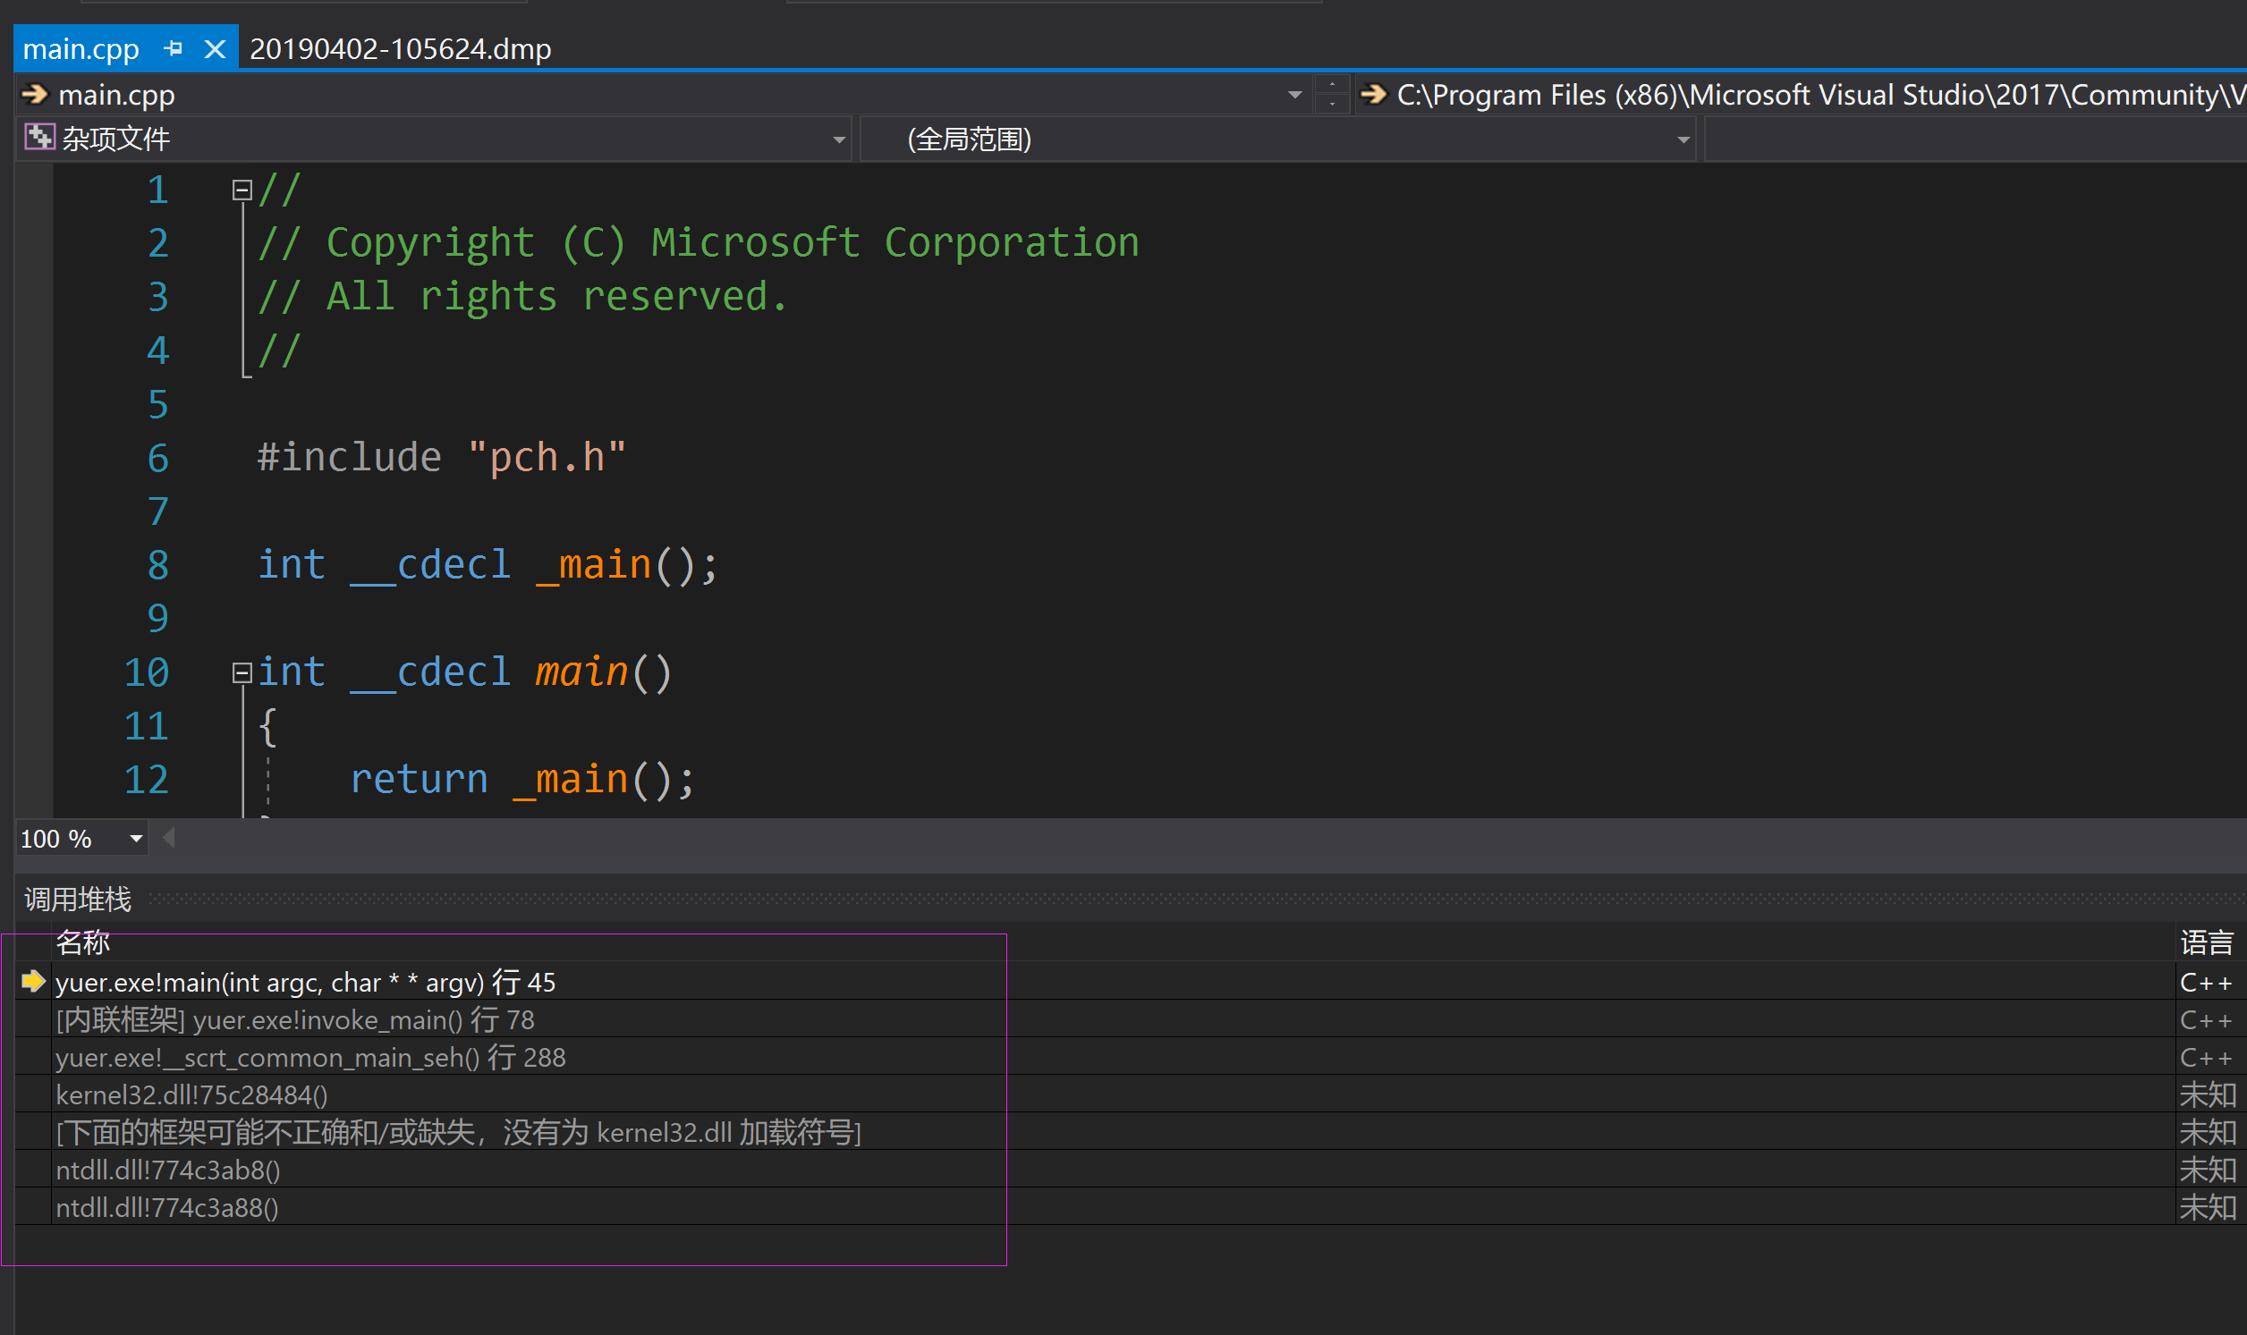Close the main.cpp tab
This screenshot has height=1335, width=2247.
pyautogui.click(x=214, y=48)
